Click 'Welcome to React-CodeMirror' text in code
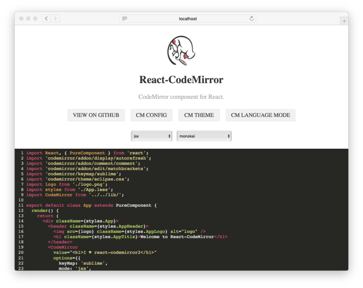The height and width of the screenshot is (288, 363). pos(177,237)
